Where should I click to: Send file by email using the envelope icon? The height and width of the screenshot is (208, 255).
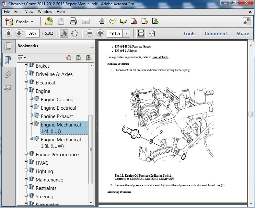(86, 21)
